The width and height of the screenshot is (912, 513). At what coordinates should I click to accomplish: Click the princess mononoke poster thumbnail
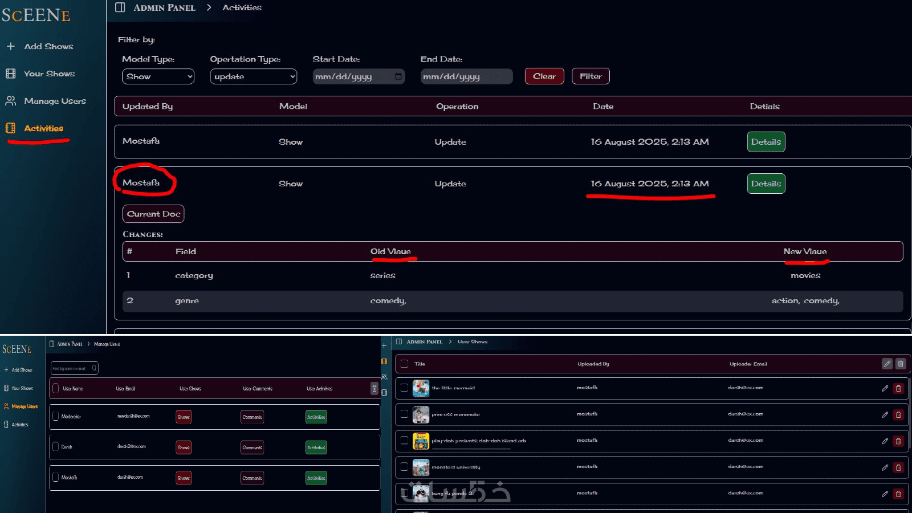421,414
